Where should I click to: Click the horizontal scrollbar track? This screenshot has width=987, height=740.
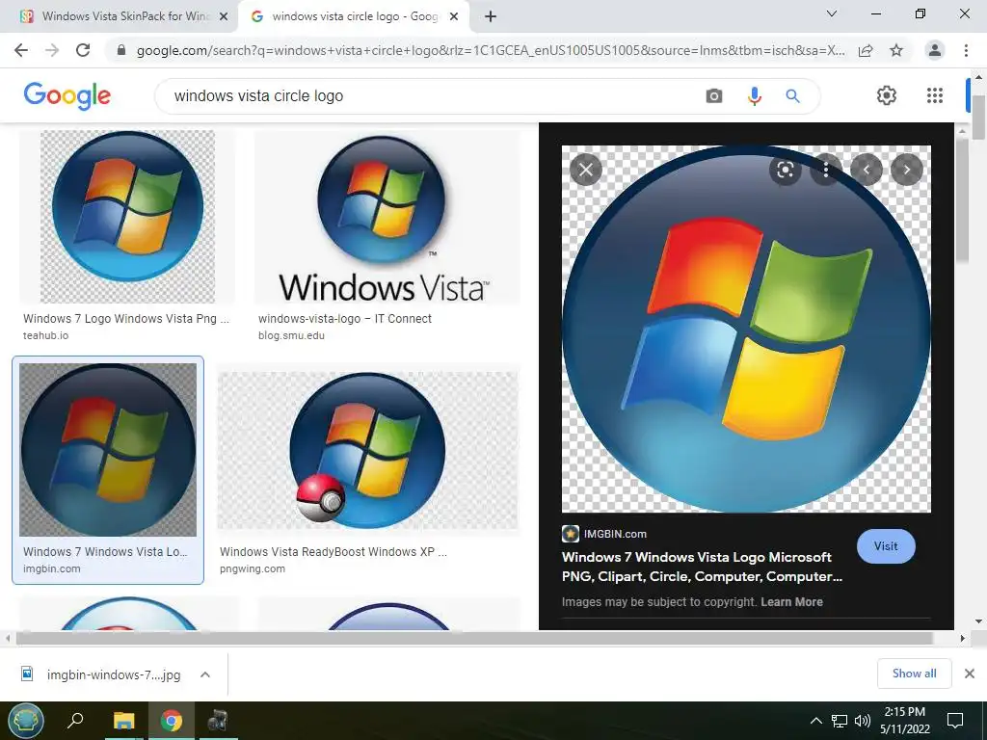point(474,638)
